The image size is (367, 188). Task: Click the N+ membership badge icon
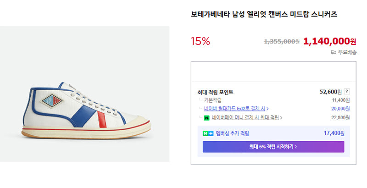click(208, 133)
